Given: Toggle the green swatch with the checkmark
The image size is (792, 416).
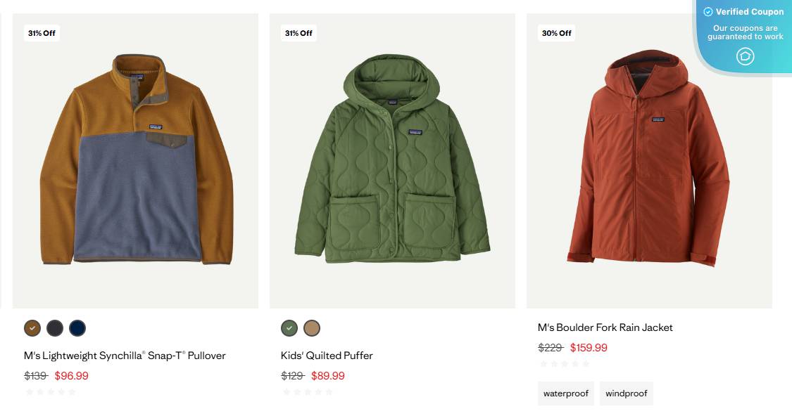Looking at the screenshot, I should 289,327.
